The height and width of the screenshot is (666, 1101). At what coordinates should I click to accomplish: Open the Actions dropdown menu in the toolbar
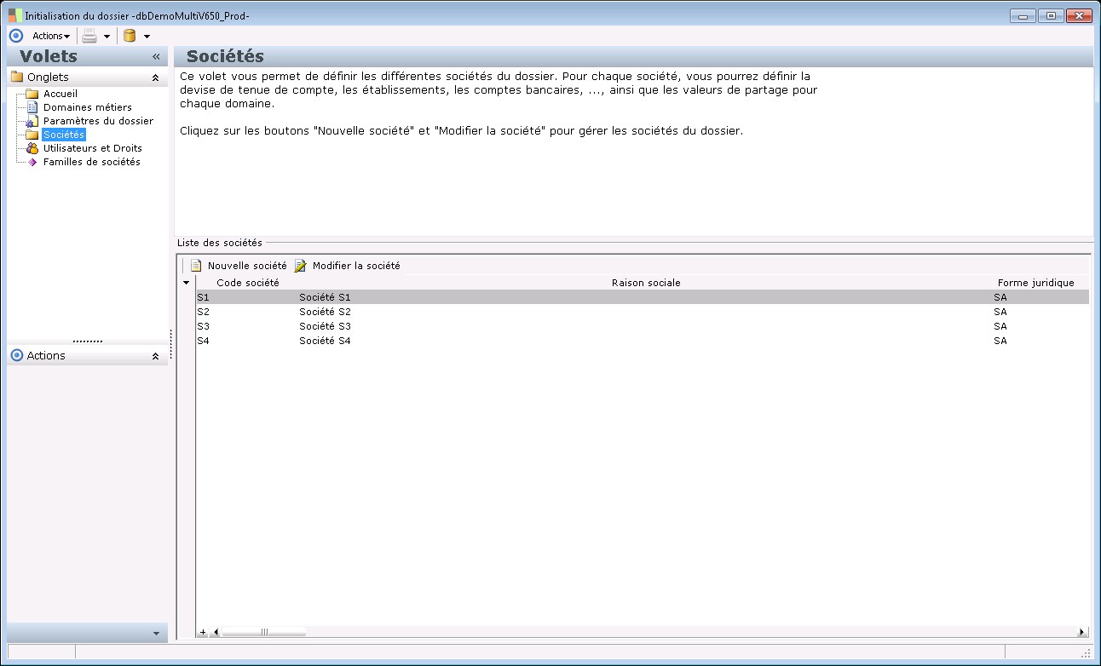point(50,36)
